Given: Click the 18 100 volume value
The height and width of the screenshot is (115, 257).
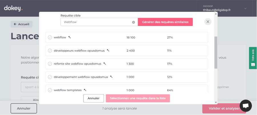Looking at the screenshot, I should point(131,37).
